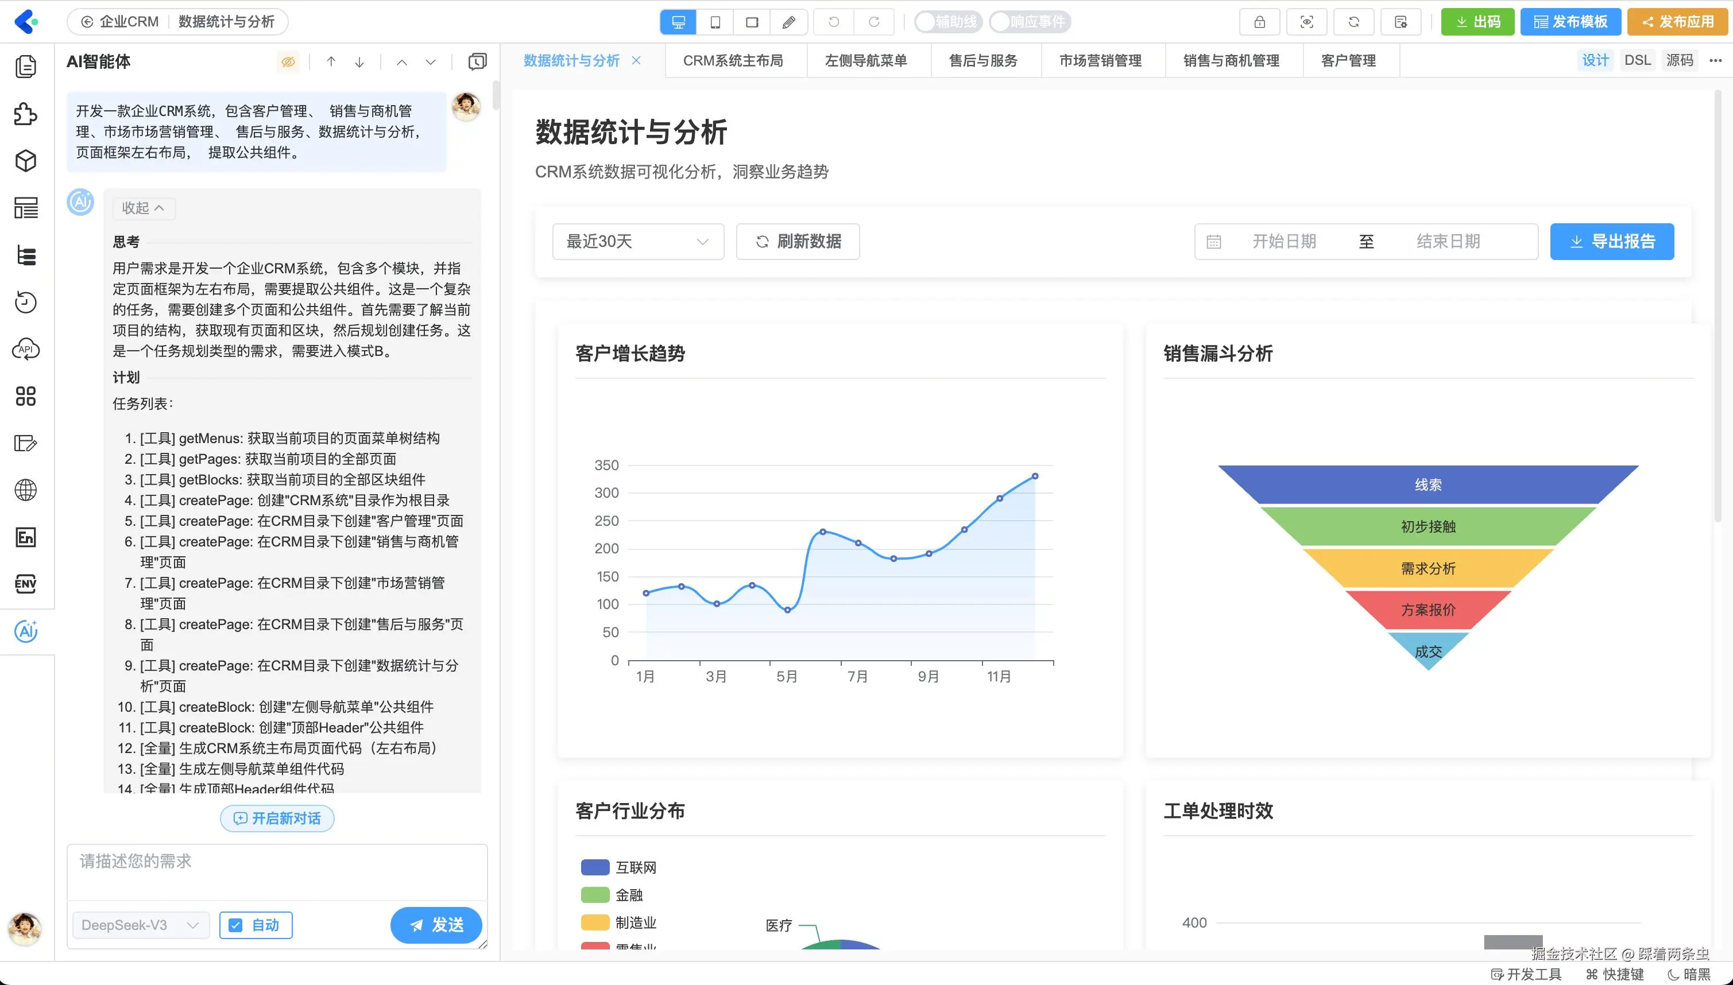This screenshot has height=985, width=1733.
Task: Open the DeepSeek-V3 model dropdown
Action: tap(141, 925)
